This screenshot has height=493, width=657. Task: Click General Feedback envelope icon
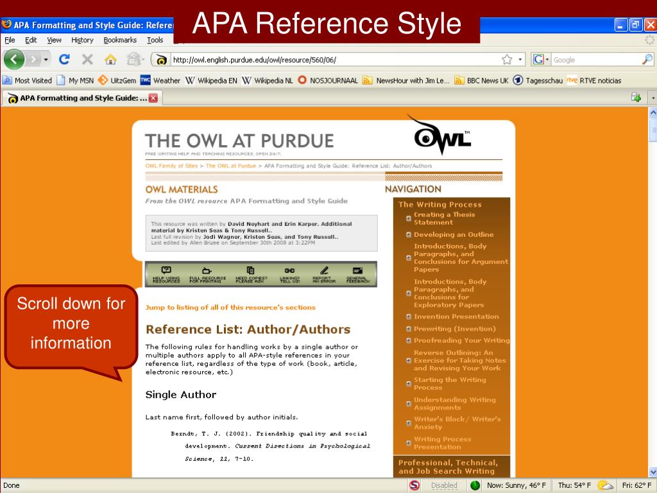point(358,274)
